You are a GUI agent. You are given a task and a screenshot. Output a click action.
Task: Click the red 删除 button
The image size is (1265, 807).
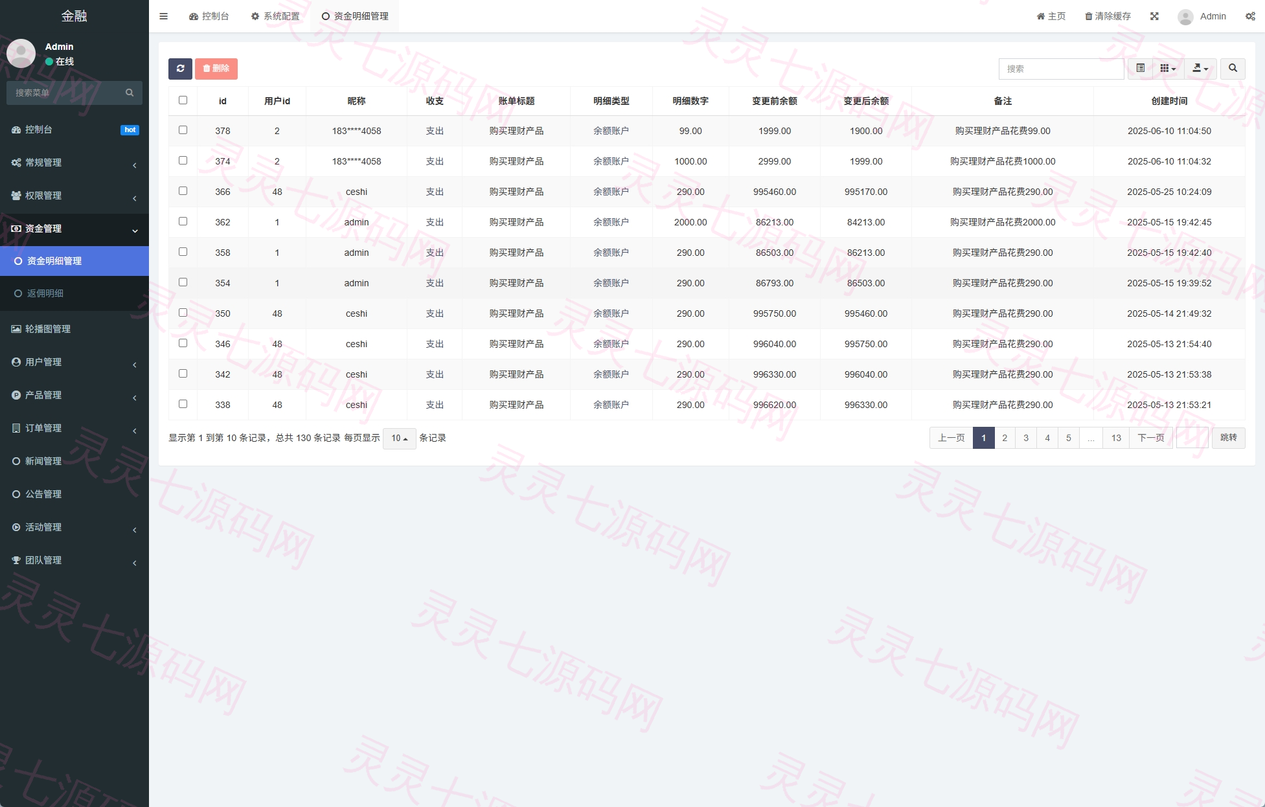pos(216,69)
